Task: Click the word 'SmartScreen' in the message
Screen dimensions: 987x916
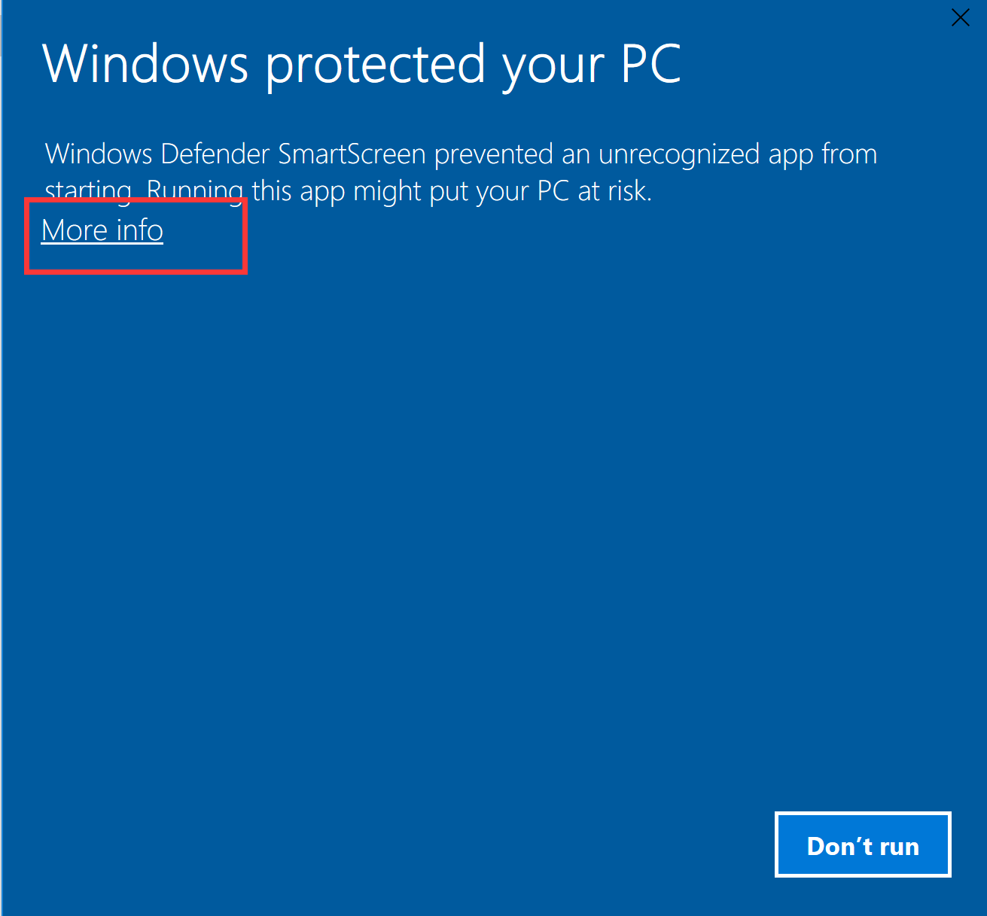Action: pyautogui.click(x=352, y=154)
